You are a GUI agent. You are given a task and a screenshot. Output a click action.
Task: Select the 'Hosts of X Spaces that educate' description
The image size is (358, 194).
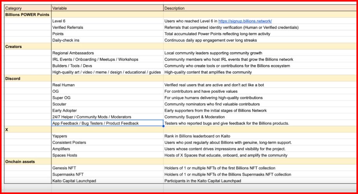(260, 155)
